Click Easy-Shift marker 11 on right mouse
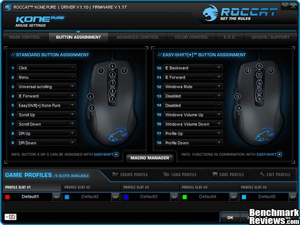This screenshot has height=225, width=300. pyautogui.click(x=270, y=71)
